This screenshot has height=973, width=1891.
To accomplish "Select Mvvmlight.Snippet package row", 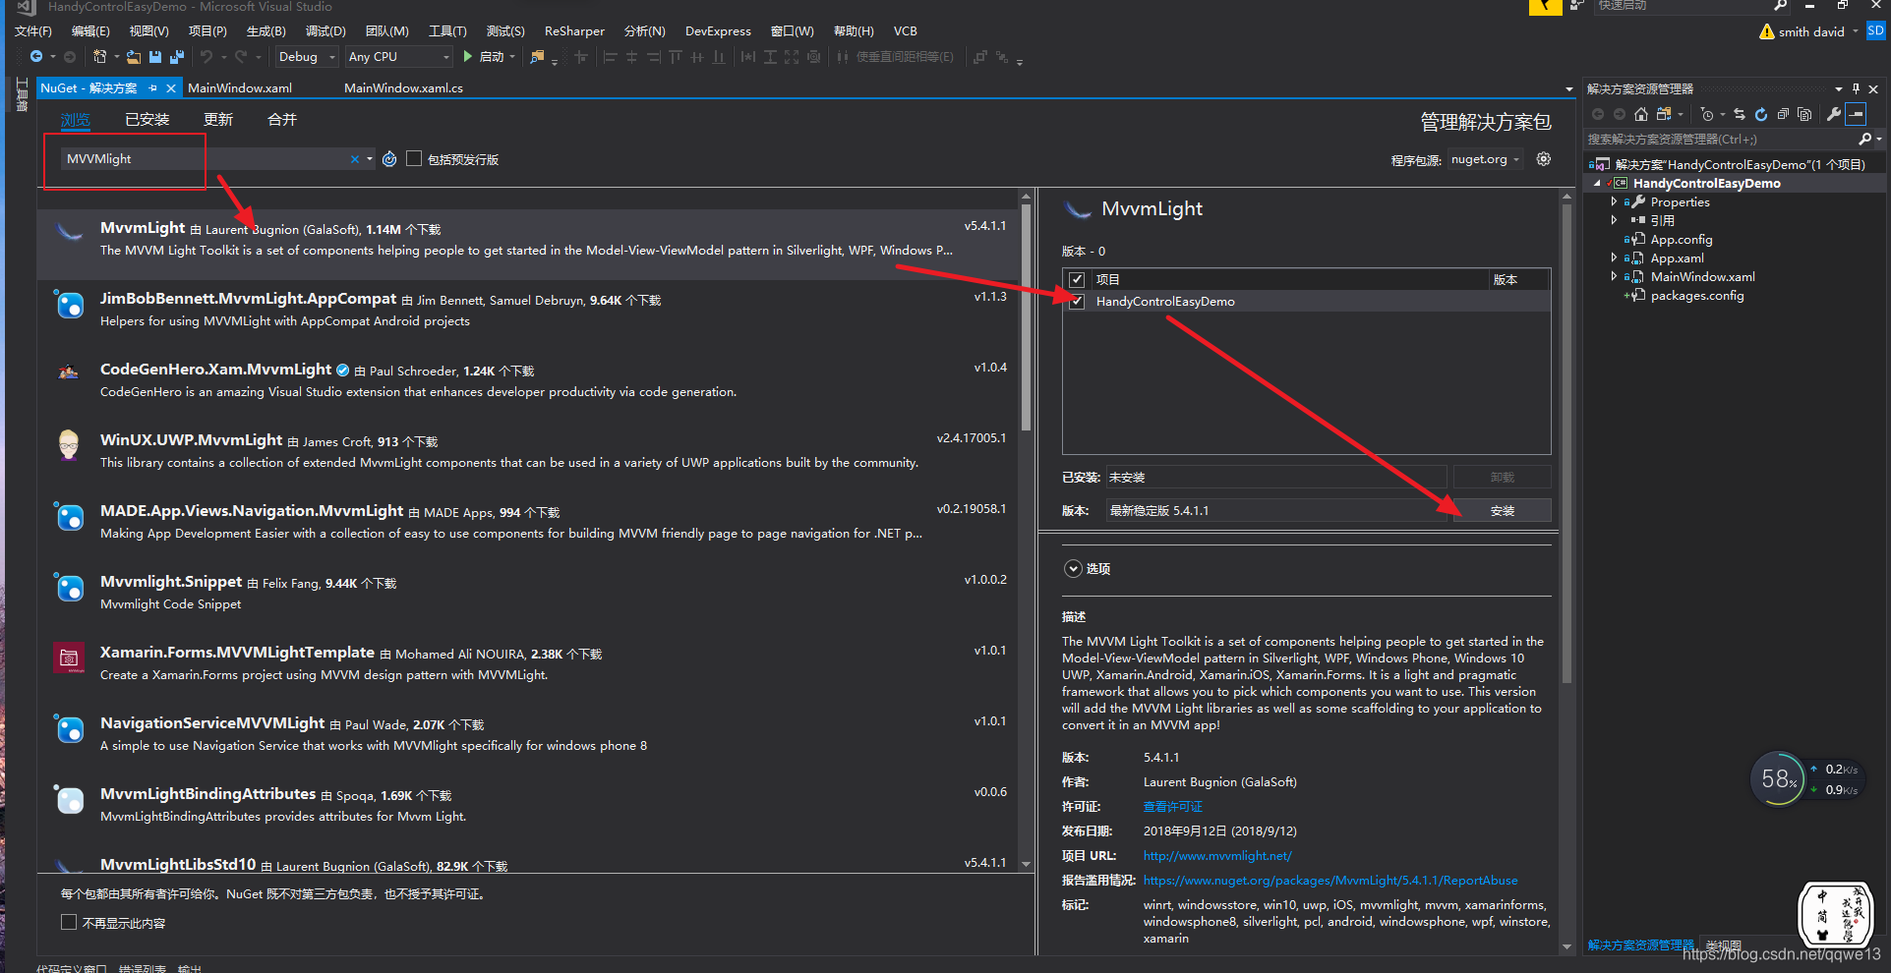I will pyautogui.click(x=529, y=592).
